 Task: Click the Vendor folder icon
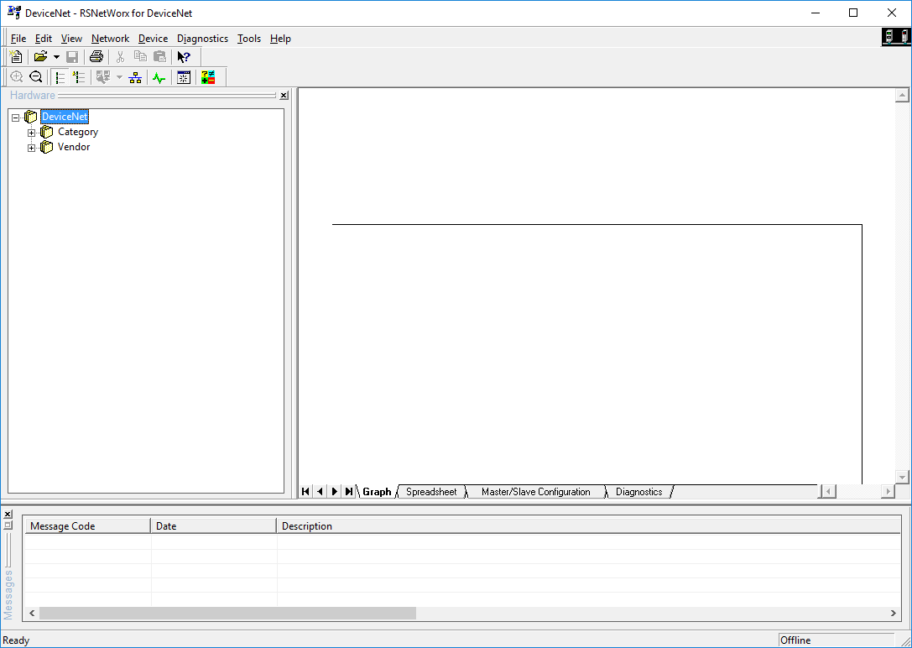(46, 147)
